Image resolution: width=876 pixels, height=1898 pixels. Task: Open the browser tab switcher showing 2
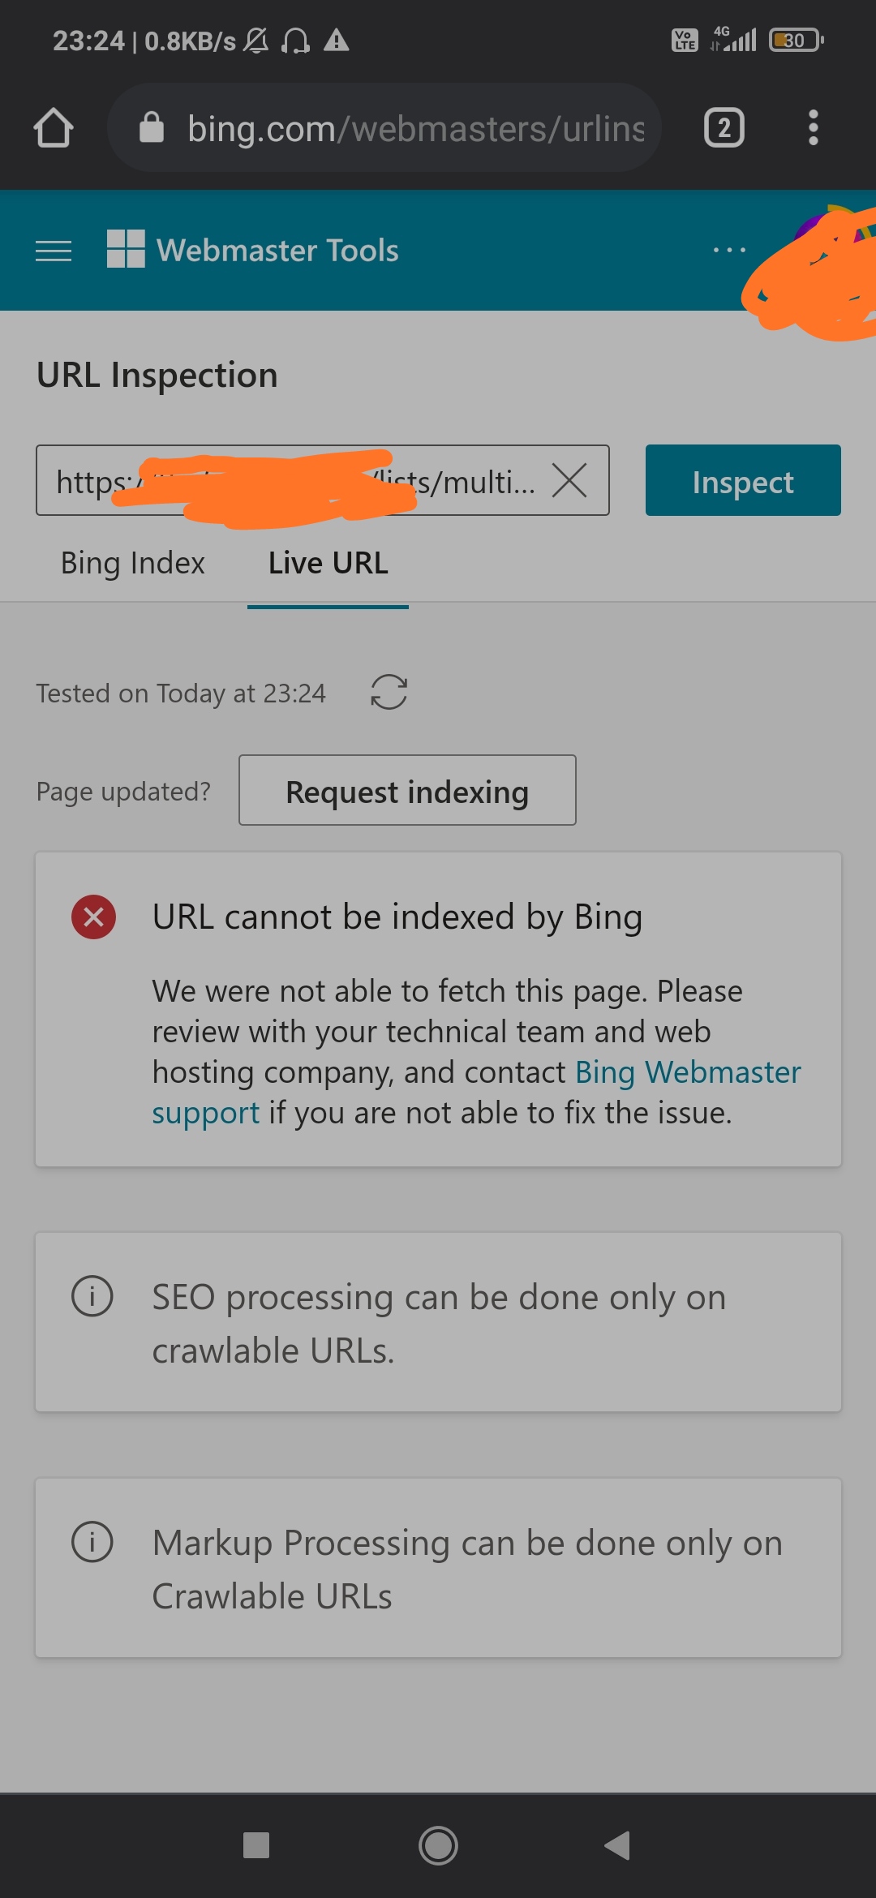tap(724, 128)
